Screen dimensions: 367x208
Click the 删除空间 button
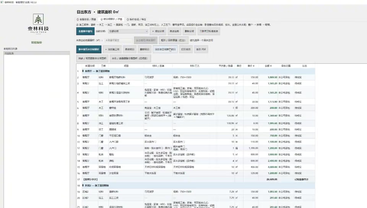tap(189, 31)
